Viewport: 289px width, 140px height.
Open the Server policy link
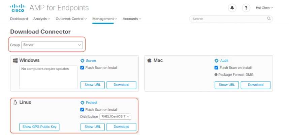[91, 61]
